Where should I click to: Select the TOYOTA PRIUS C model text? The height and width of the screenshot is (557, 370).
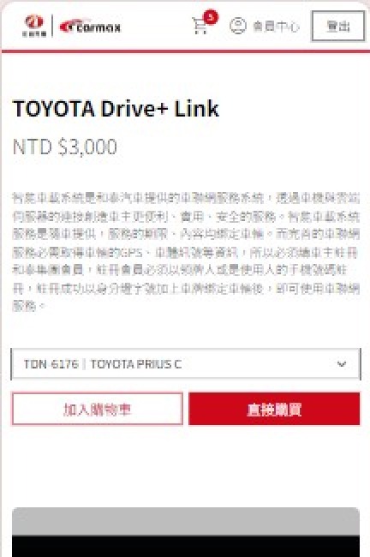136,364
